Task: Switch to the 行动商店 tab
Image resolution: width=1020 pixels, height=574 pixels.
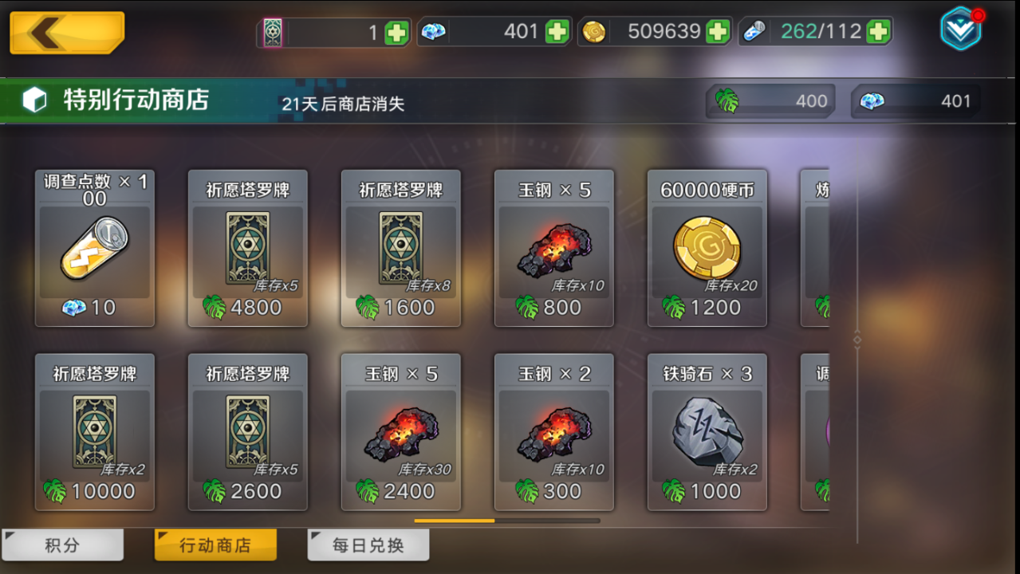Action: (x=215, y=545)
